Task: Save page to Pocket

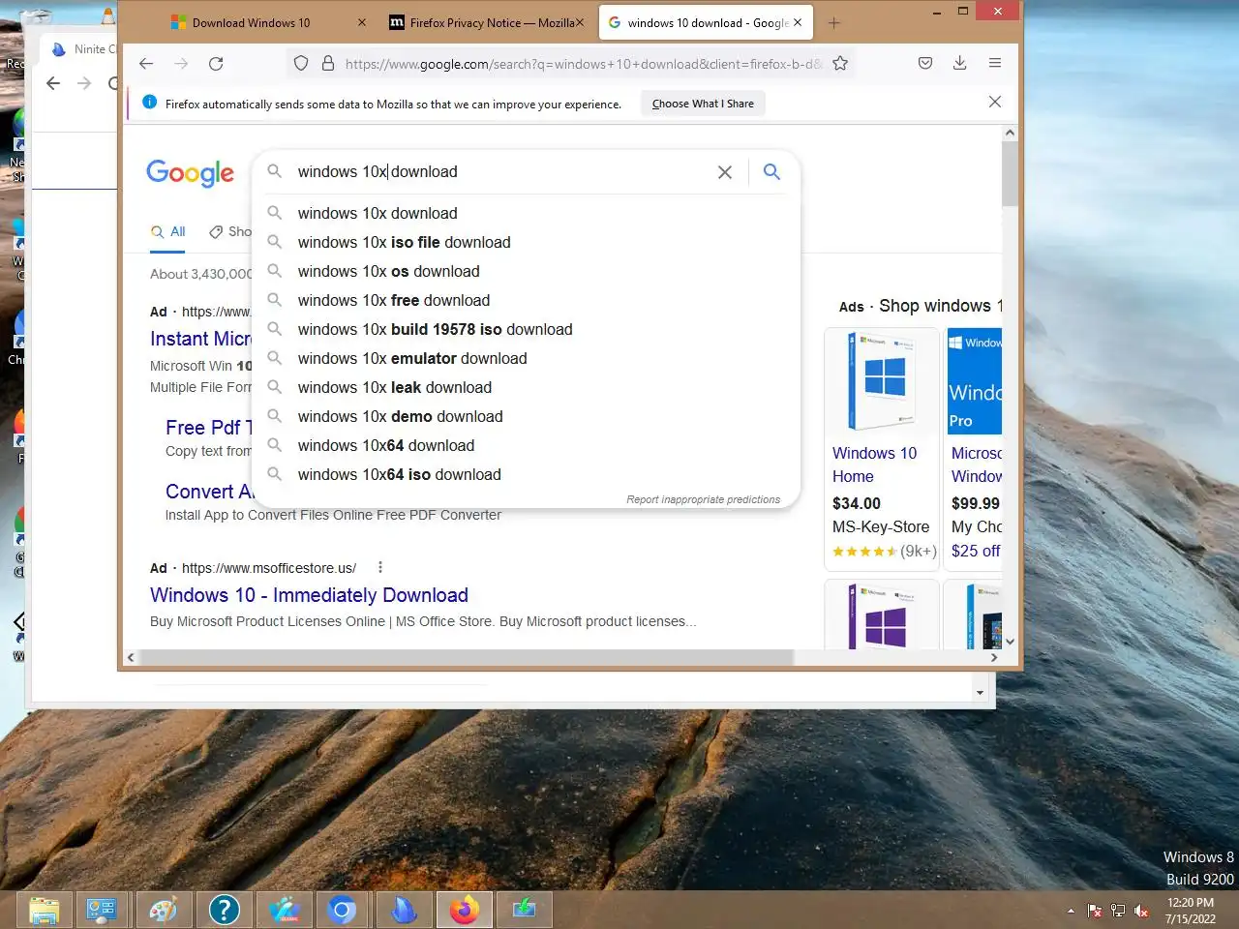Action: point(925,64)
